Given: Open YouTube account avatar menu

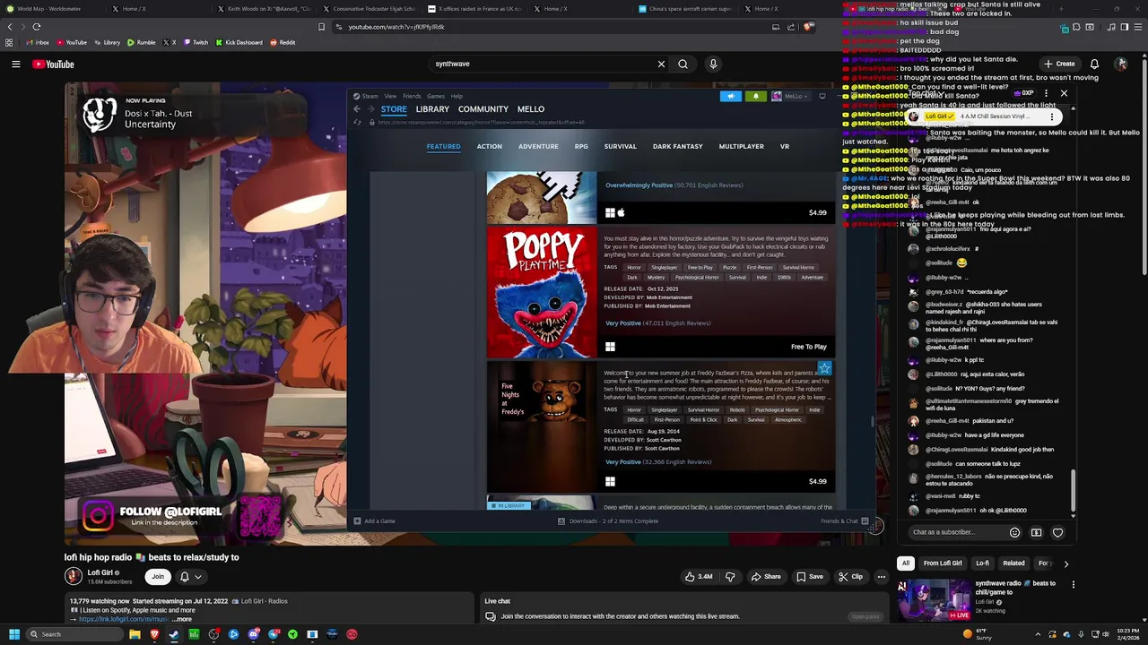Looking at the screenshot, I should 1121,64.
